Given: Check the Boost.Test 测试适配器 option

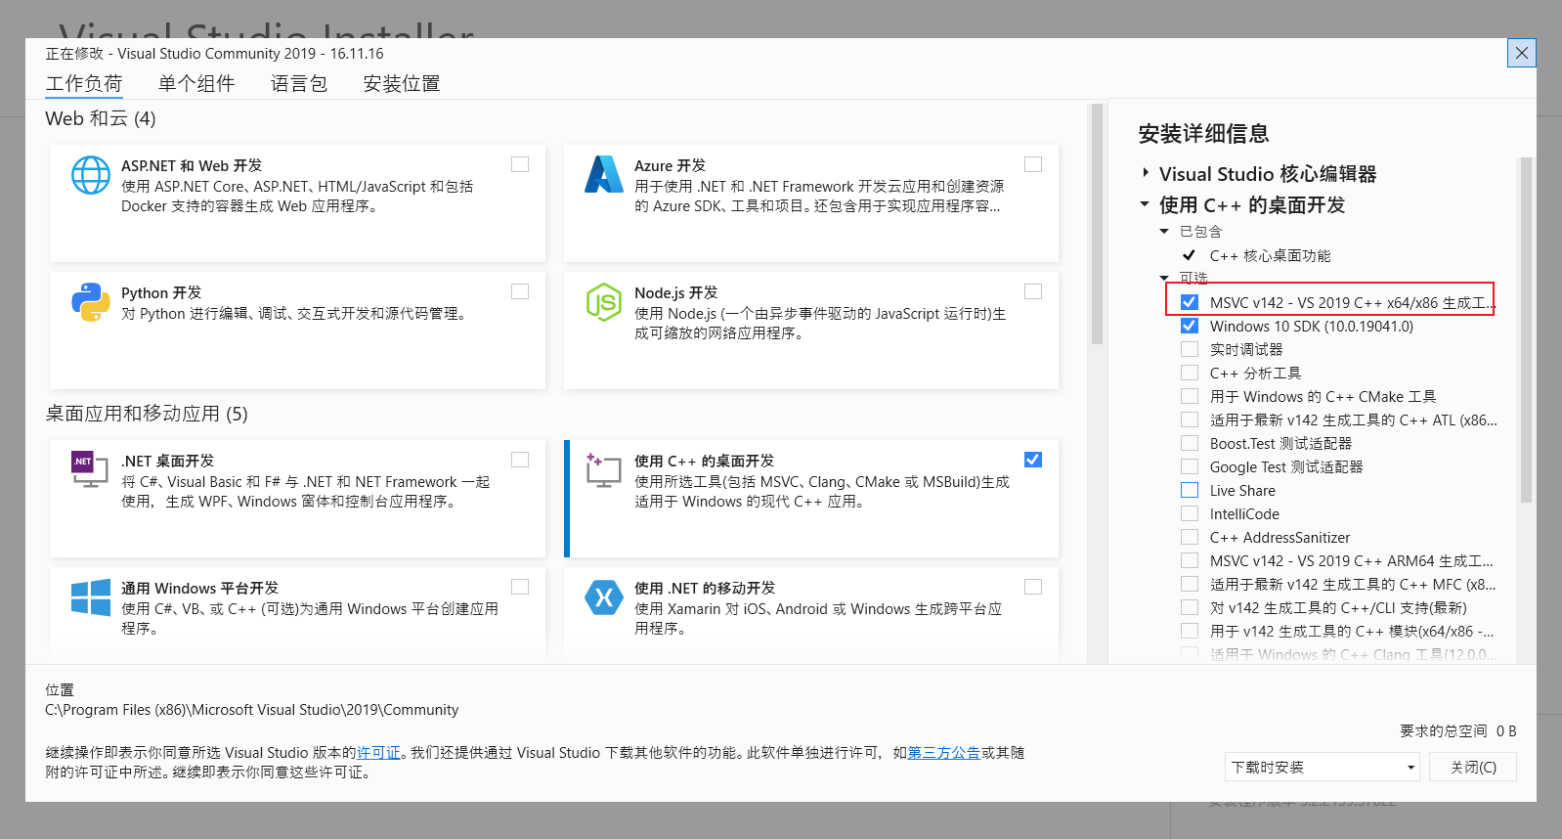Looking at the screenshot, I should click(x=1190, y=443).
